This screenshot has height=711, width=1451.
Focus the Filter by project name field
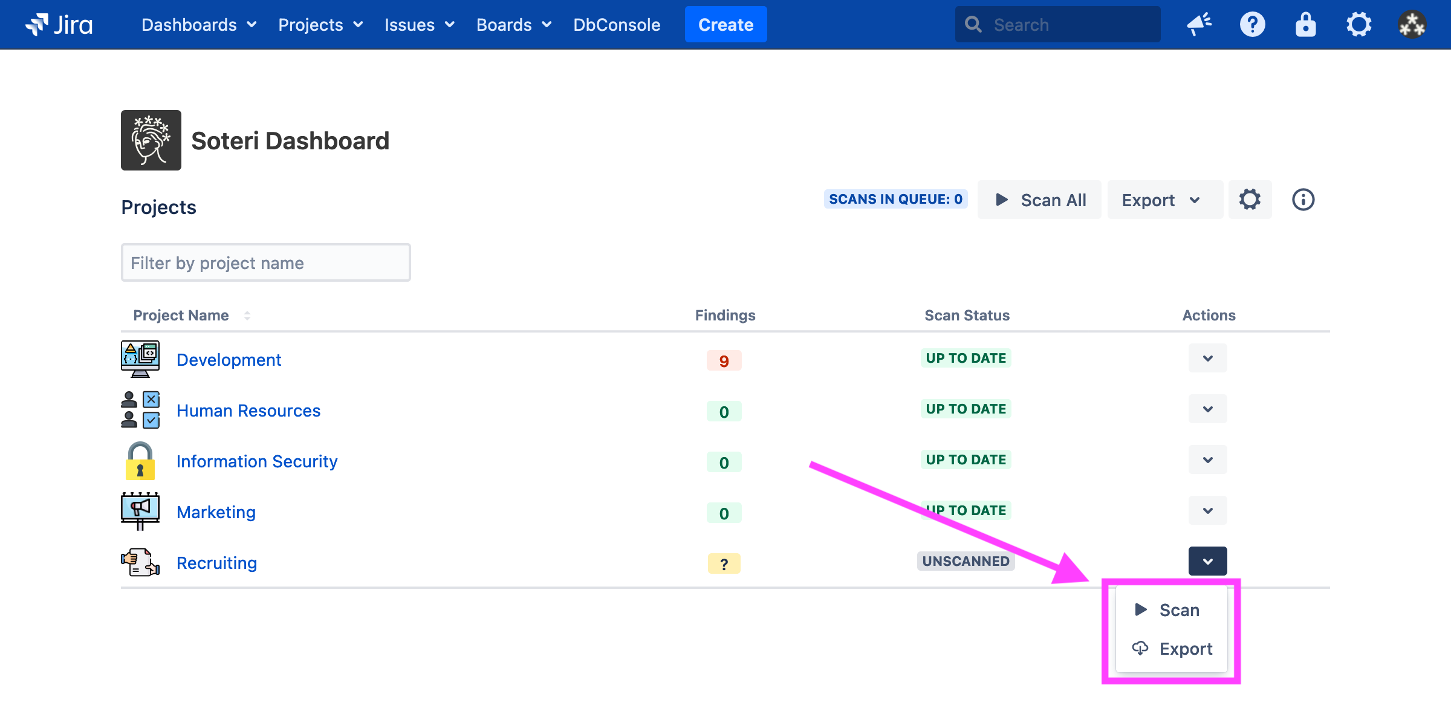[265, 263]
